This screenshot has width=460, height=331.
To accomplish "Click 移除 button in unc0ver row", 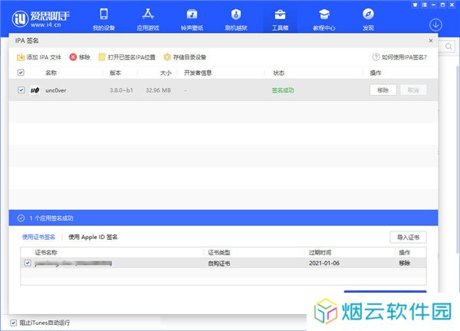I will click(383, 90).
